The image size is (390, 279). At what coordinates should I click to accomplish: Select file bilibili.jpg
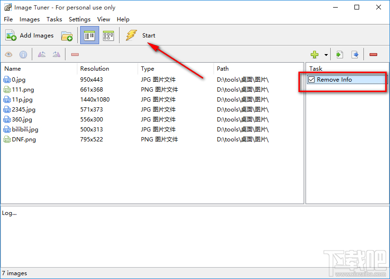tap(25, 130)
